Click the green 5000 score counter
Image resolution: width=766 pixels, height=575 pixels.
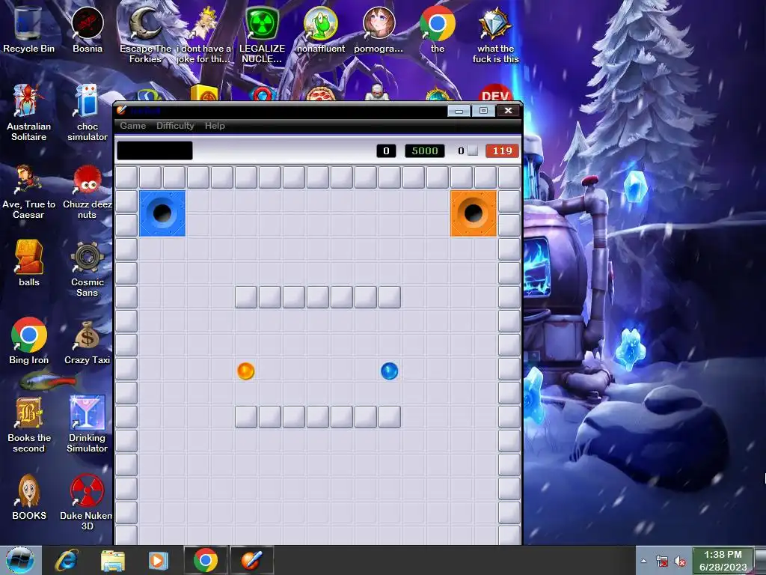[x=425, y=150]
